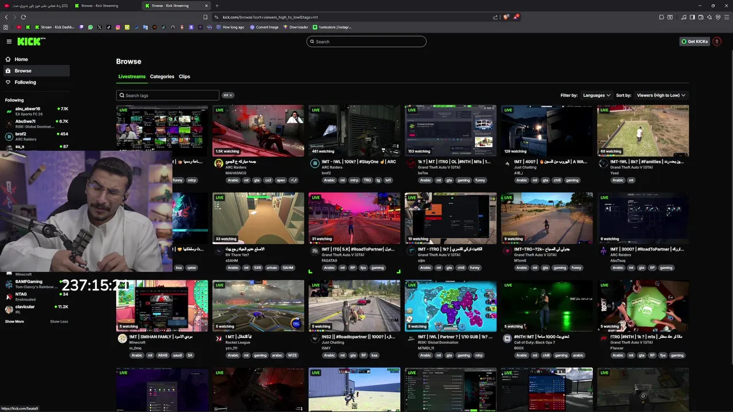Viewport: 733px width, 412px height.
Task: Open the stream thumbnail with 153 watching
Action: click(451, 130)
